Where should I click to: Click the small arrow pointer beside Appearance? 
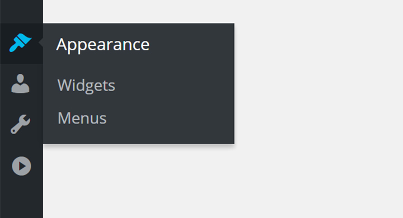tap(41, 42)
